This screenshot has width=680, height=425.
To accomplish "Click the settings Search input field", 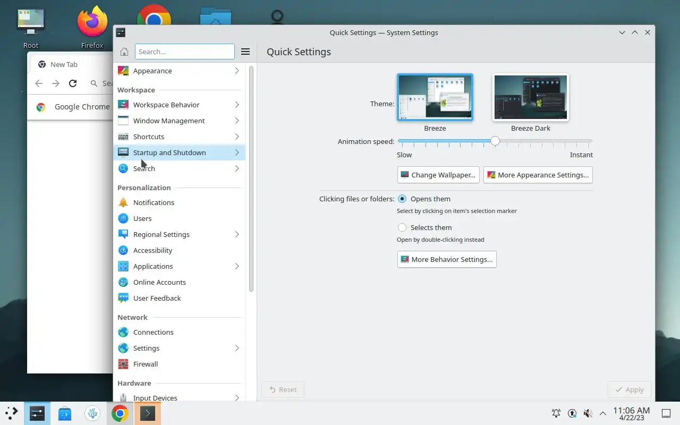I will [x=185, y=52].
